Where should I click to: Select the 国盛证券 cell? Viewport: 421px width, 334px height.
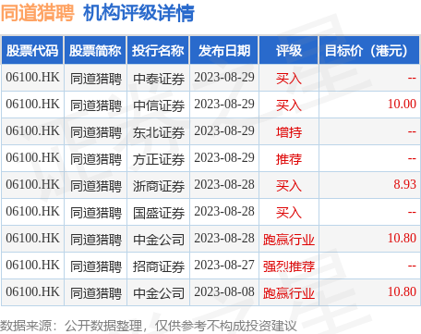[159, 213]
